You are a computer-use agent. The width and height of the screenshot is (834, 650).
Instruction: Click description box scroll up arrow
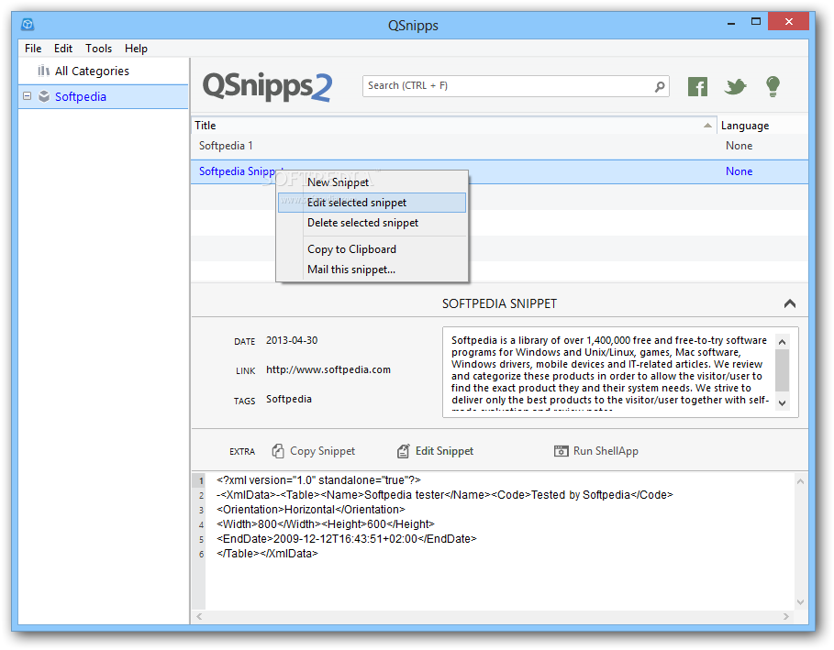pyautogui.click(x=782, y=342)
